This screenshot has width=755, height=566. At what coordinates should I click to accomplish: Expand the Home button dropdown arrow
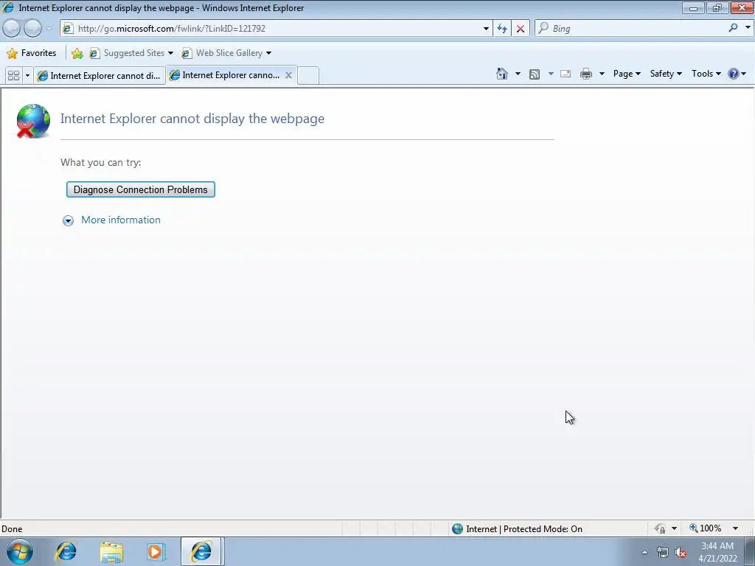tap(518, 74)
